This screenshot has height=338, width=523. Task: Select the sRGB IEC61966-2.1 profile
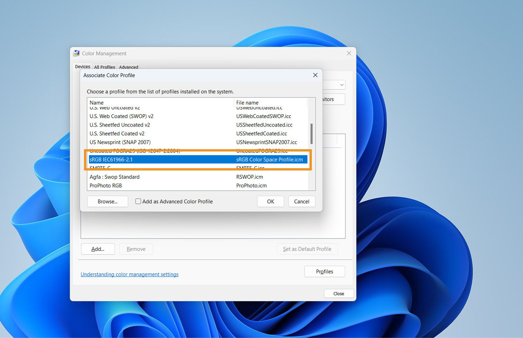[x=163, y=159]
